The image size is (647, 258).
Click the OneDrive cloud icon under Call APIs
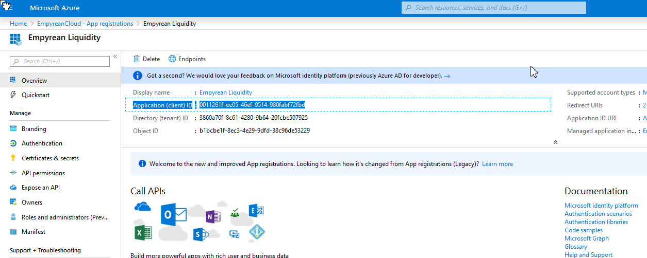142,207
